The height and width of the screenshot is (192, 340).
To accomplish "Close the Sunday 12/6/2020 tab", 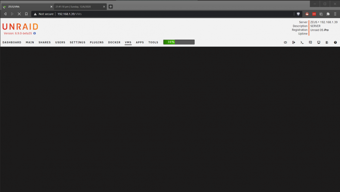I will click(104, 7).
